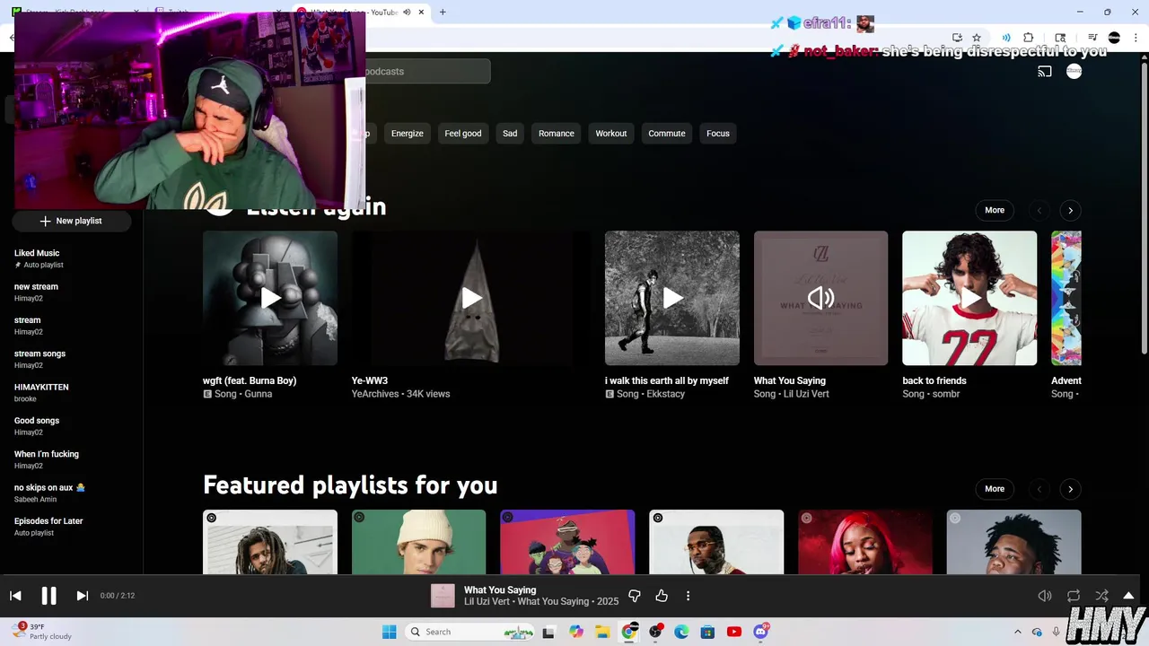Click the podcasts search field
1149x646 pixels.
pos(427,72)
